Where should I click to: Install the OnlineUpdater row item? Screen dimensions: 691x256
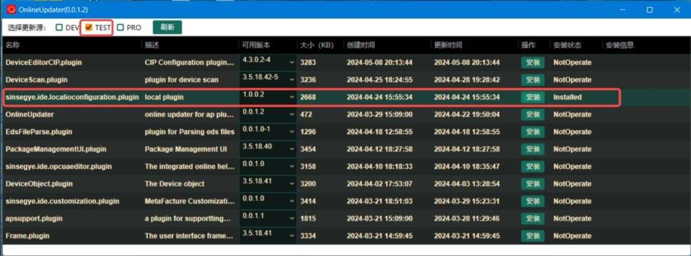click(532, 115)
